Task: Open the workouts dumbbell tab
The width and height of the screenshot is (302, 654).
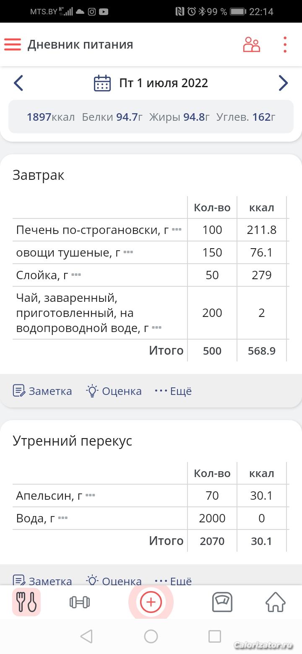Action: click(x=80, y=602)
